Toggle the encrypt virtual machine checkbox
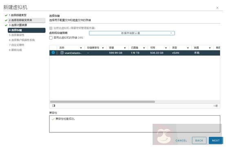This screenshot has height=147, width=226. pos(51,28)
